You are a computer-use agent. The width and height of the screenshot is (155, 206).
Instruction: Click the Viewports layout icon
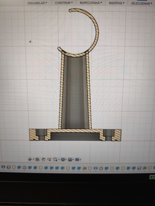click(x=77, y=159)
